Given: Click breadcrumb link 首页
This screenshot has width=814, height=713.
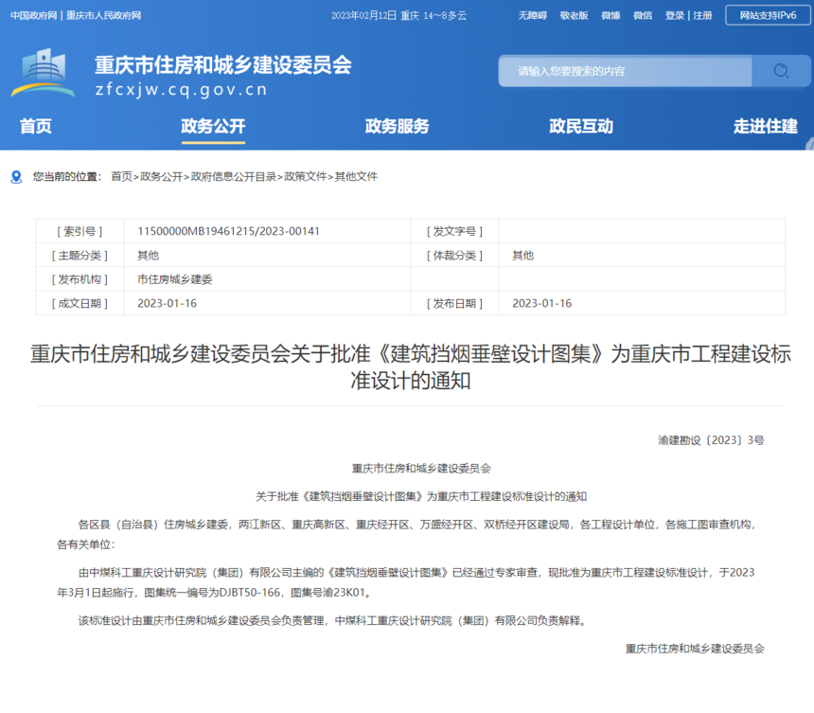Looking at the screenshot, I should [122, 176].
